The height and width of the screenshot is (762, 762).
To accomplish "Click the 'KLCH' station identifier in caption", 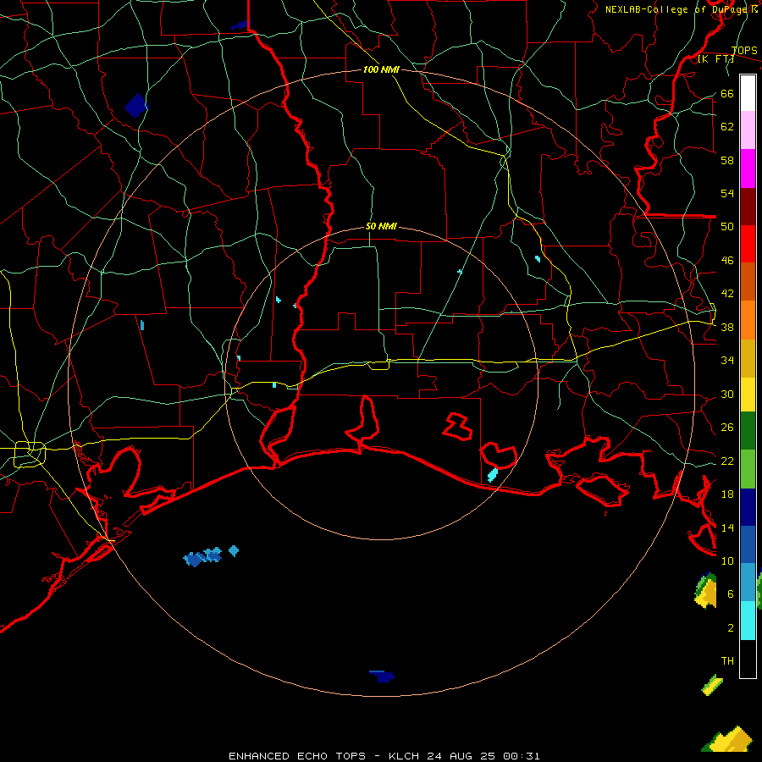I will [403, 756].
